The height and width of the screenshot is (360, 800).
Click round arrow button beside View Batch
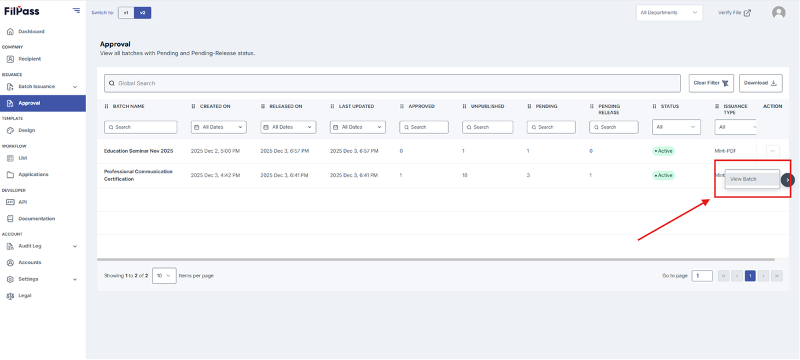coord(787,180)
